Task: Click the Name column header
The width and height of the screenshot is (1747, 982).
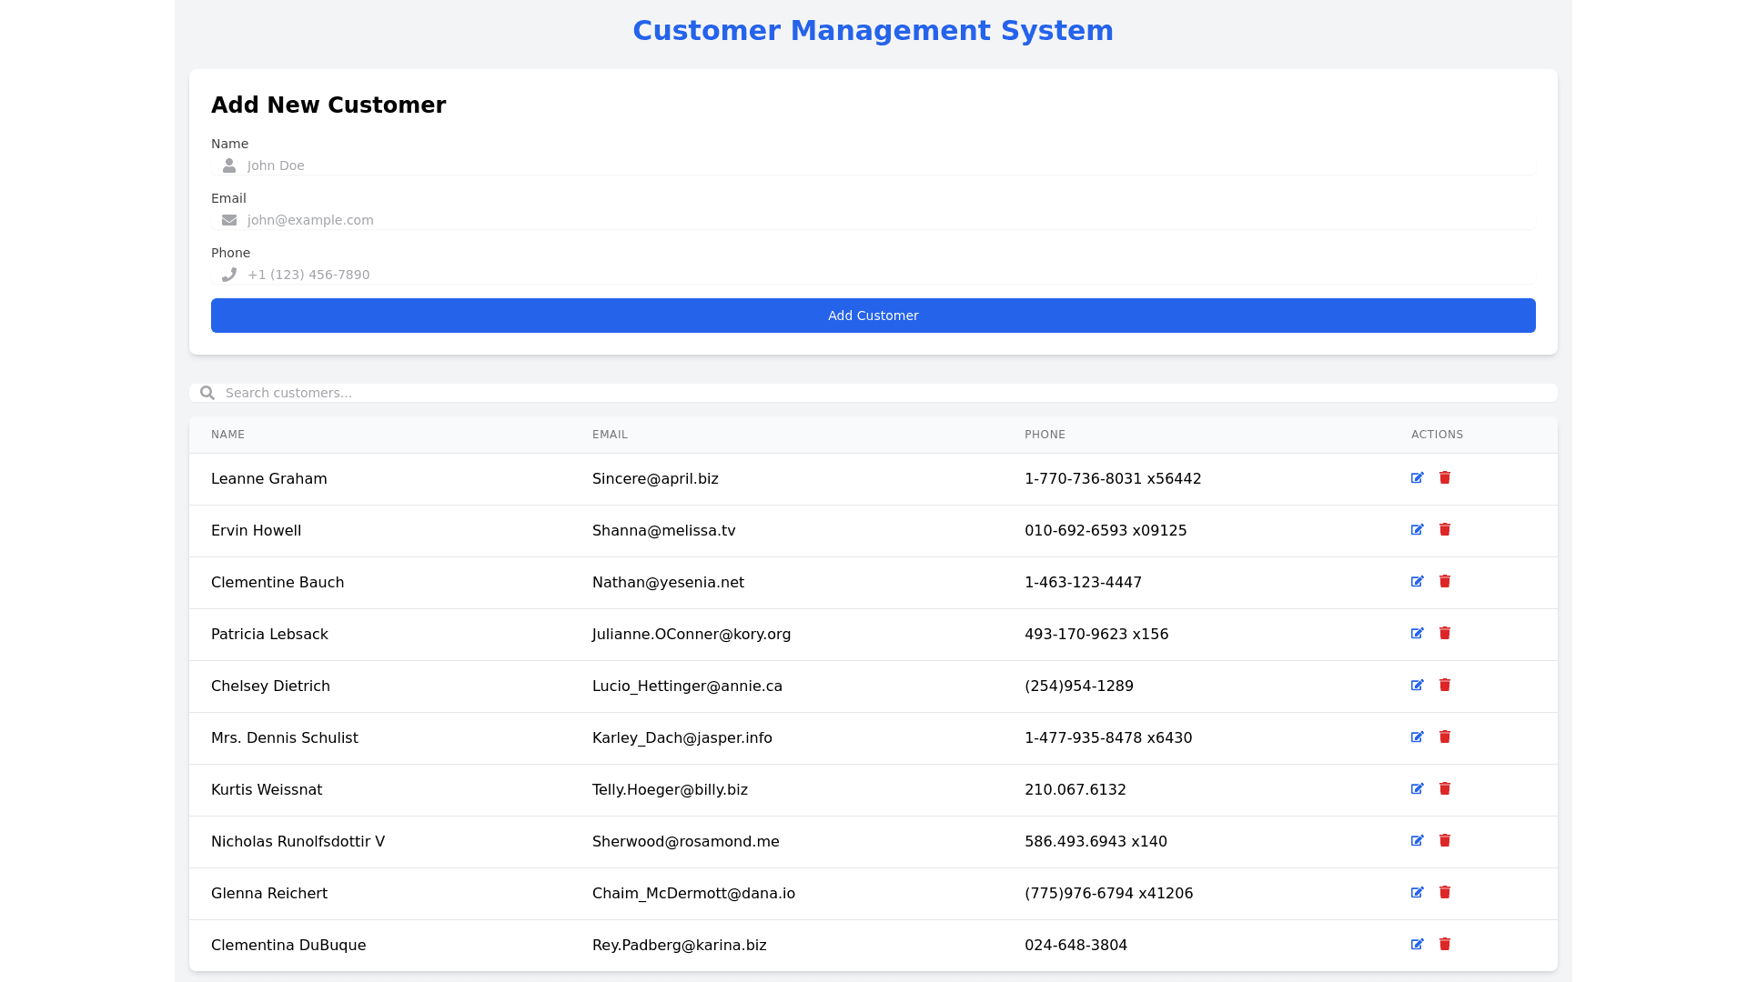Action: pyautogui.click(x=227, y=435)
